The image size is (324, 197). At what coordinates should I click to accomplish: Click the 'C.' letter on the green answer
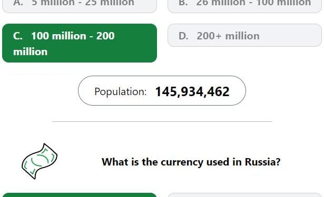click(18, 36)
